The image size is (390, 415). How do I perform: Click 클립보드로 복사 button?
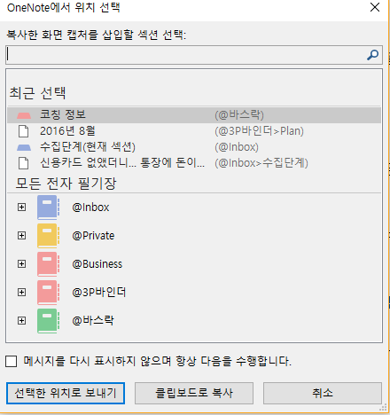click(194, 393)
